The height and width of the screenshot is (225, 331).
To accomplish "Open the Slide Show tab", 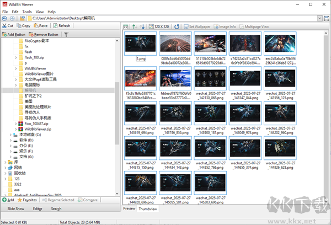I will [16, 209].
